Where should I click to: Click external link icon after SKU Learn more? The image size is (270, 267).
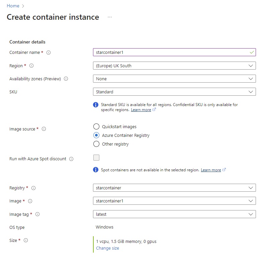point(154,109)
